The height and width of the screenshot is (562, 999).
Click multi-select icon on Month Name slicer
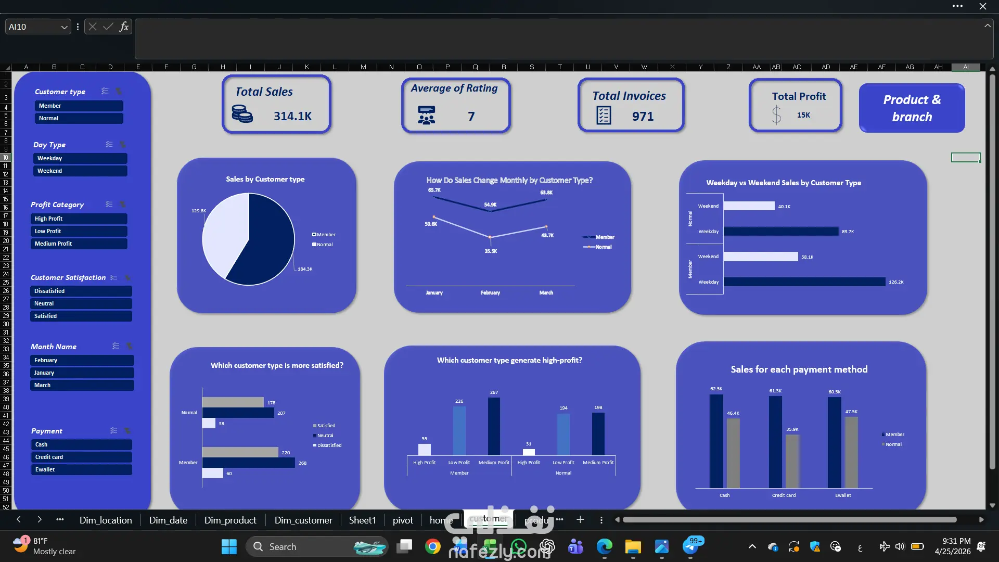coord(116,346)
